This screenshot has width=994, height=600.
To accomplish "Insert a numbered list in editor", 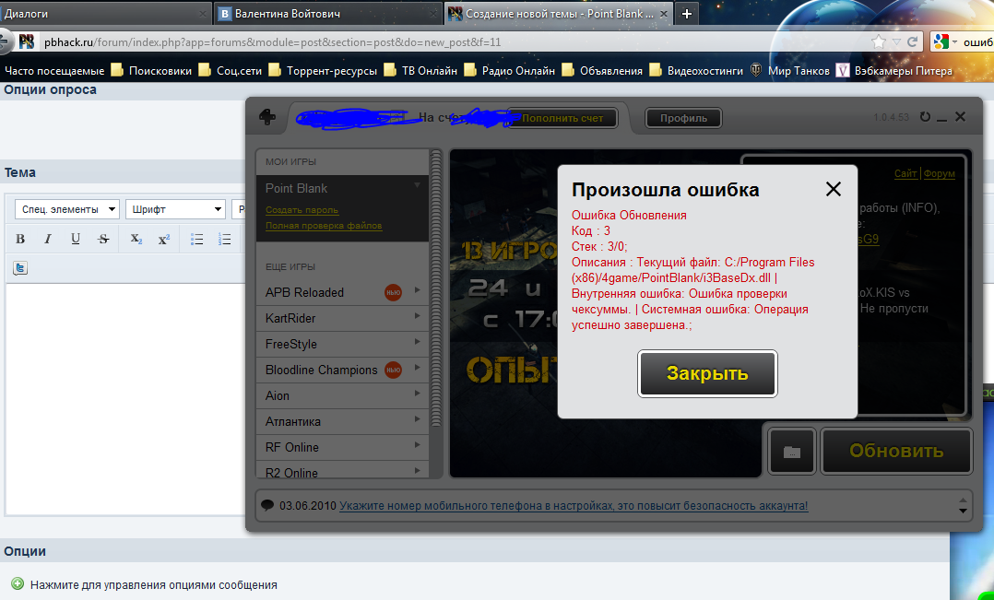I will [x=224, y=239].
